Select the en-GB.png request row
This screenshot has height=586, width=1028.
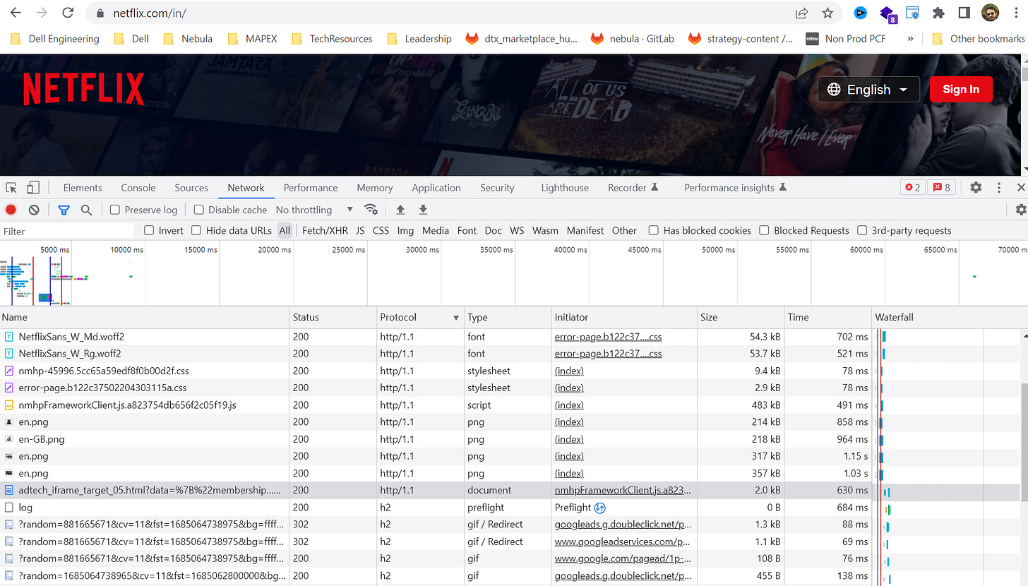tap(436, 439)
